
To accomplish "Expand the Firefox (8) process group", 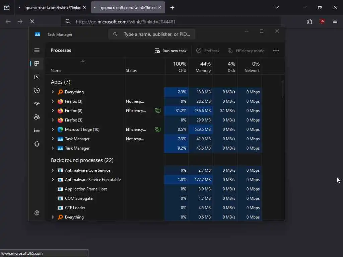I will [x=53, y=110].
